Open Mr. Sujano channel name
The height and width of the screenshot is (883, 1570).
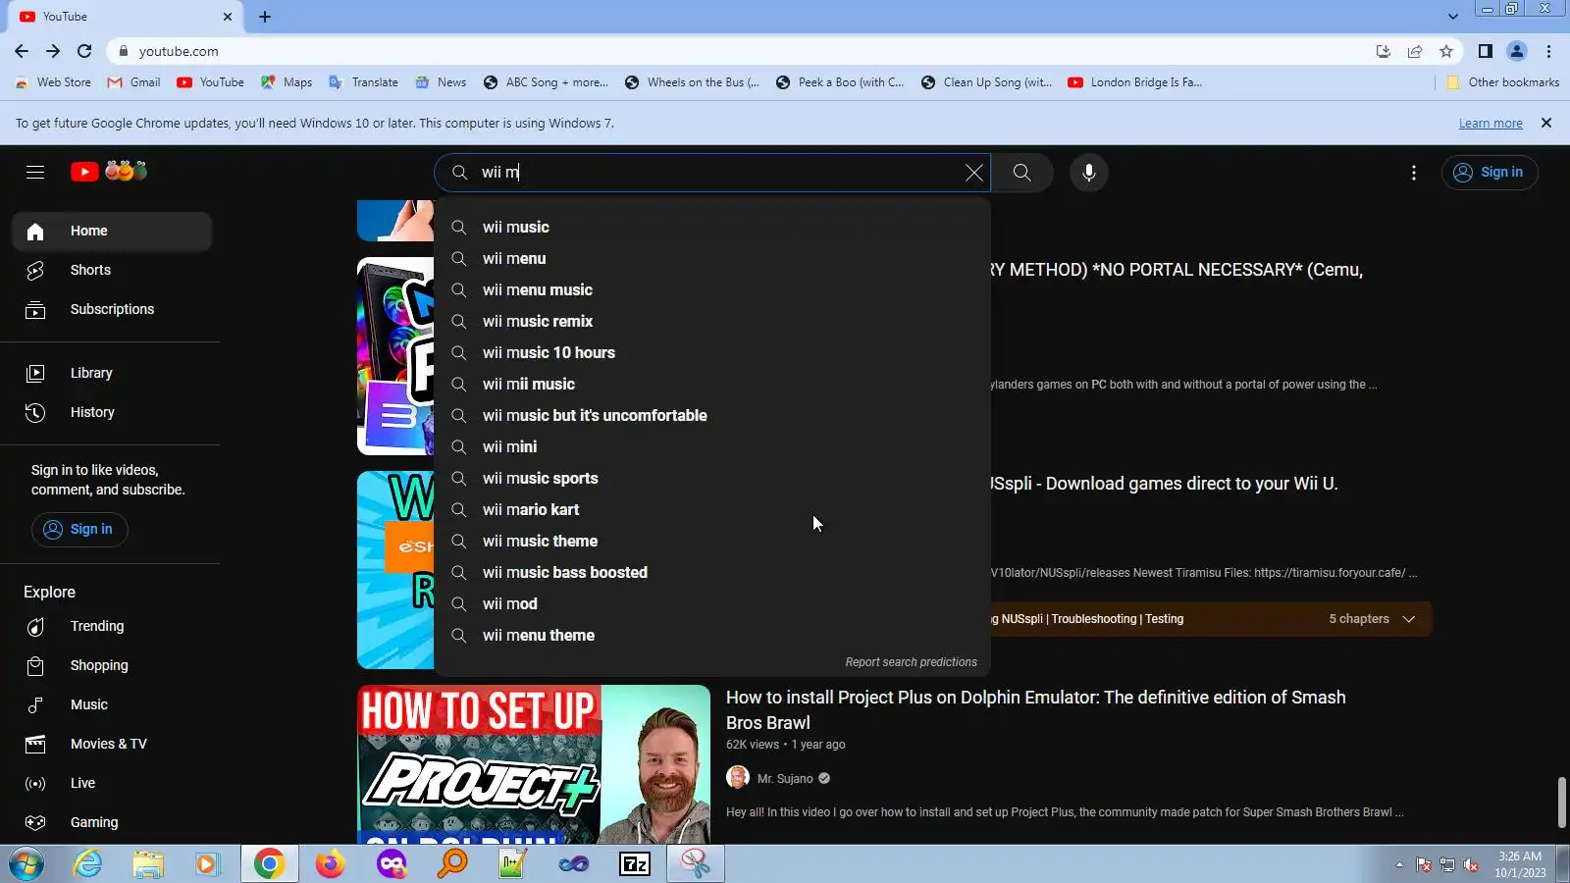785,779
